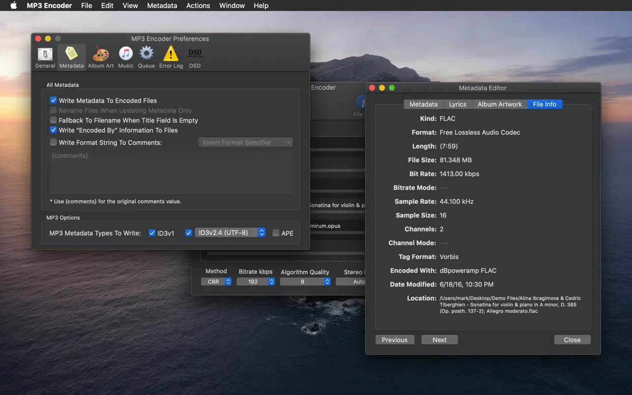Screen dimensions: 632x395
Task: Open the Actions menu
Action: [x=198, y=5]
